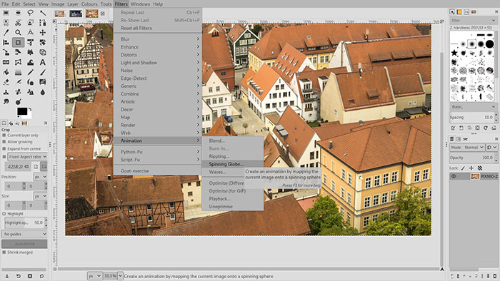Hide the layer with eye icon
The image size is (500, 281).
point(454,176)
